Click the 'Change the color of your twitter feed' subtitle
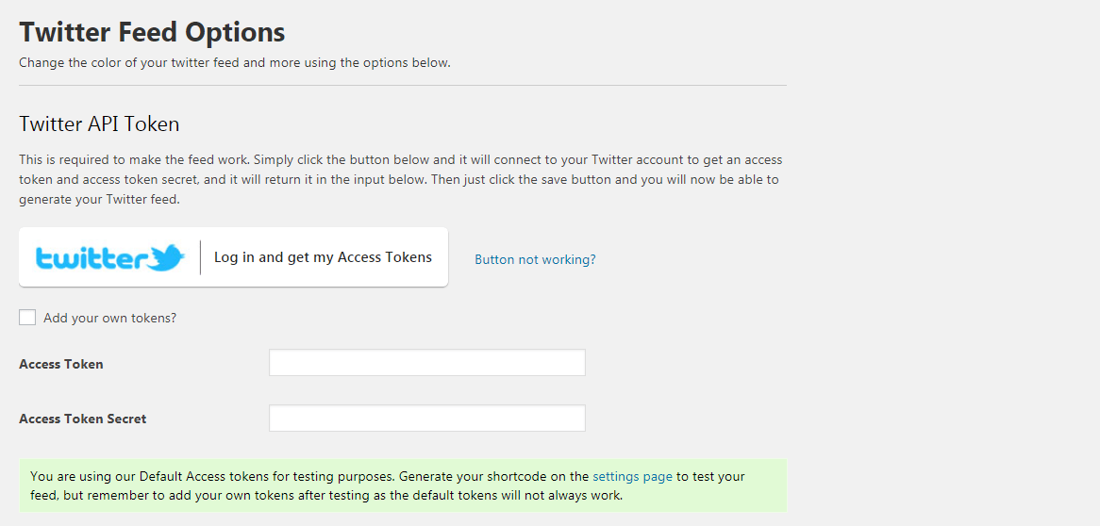The height and width of the screenshot is (526, 1100). (x=234, y=63)
